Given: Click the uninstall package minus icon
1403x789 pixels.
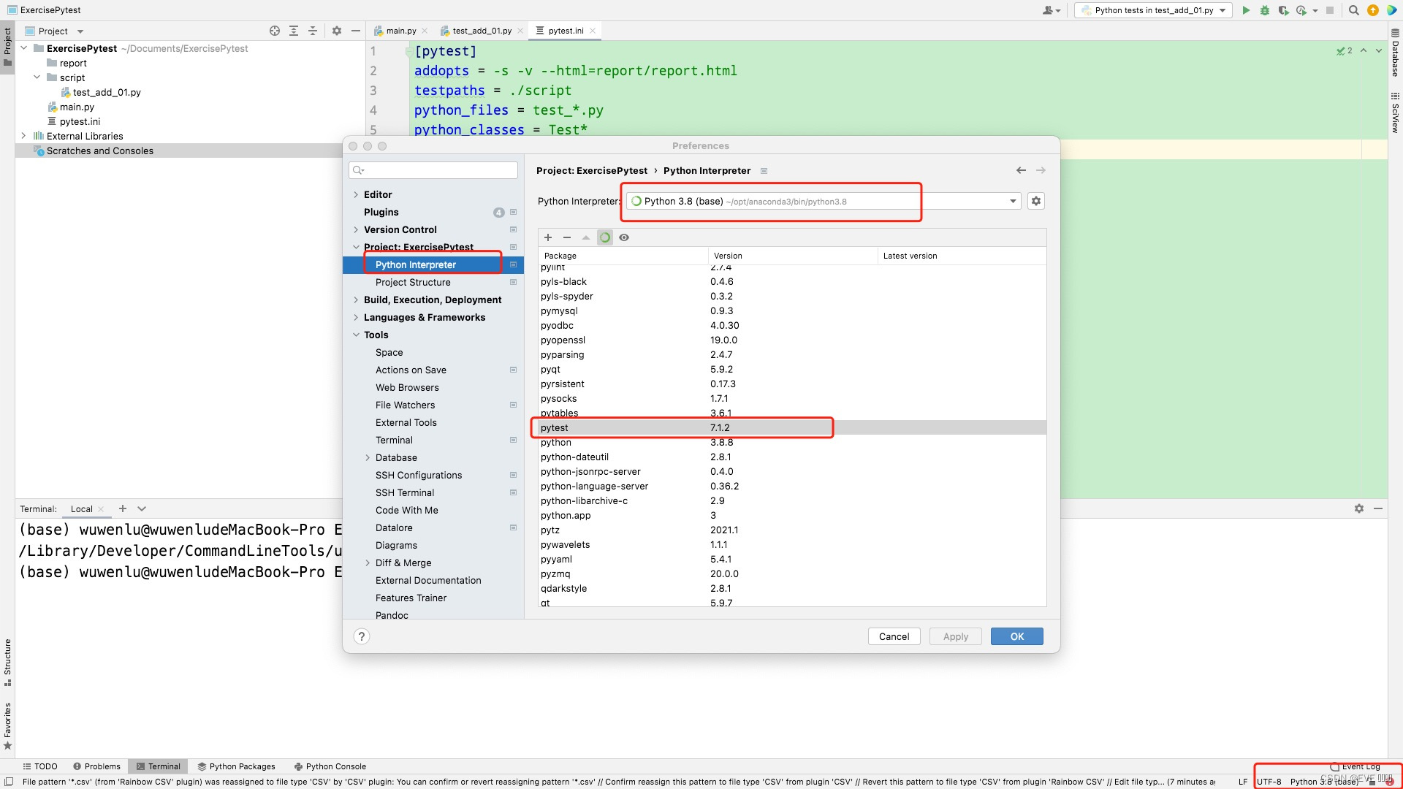Looking at the screenshot, I should click(567, 237).
